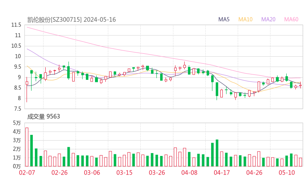Click the 02-07 date label
The height and width of the screenshot is (182, 307).
pos(27,172)
